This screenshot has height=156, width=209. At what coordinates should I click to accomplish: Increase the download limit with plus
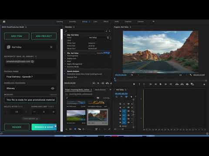pyautogui.click(x=54, y=112)
